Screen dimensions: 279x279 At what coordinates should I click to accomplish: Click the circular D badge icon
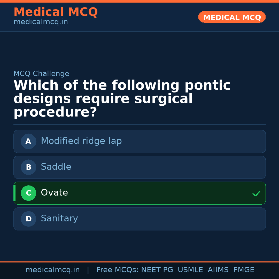[28, 219]
